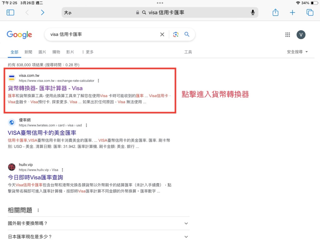The image size is (320, 240).
Task: Open the Safari share sheet
Action: [275, 12]
